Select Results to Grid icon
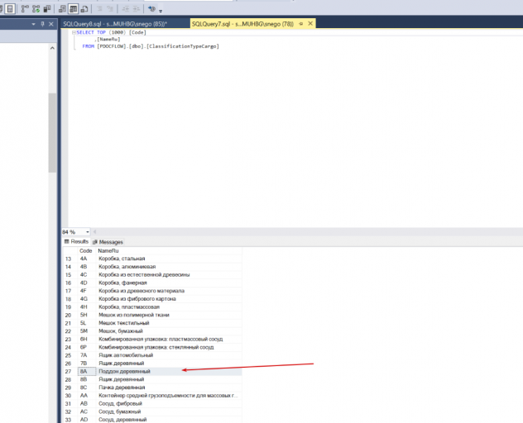 73,9
